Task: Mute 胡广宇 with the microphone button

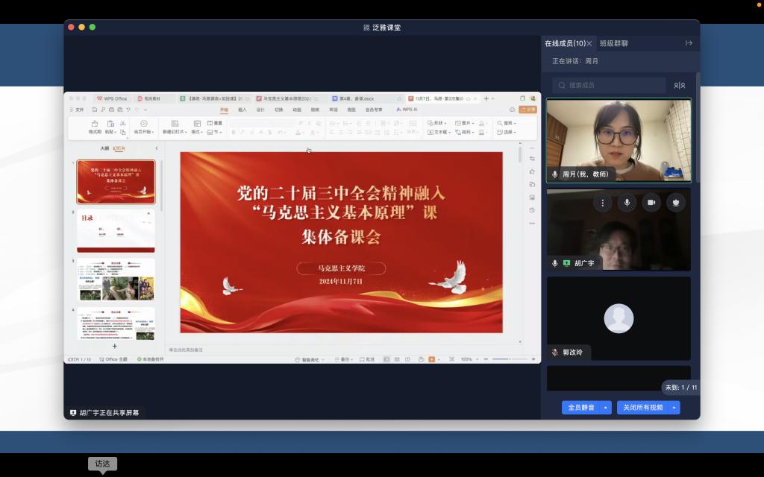Action: 627,203
